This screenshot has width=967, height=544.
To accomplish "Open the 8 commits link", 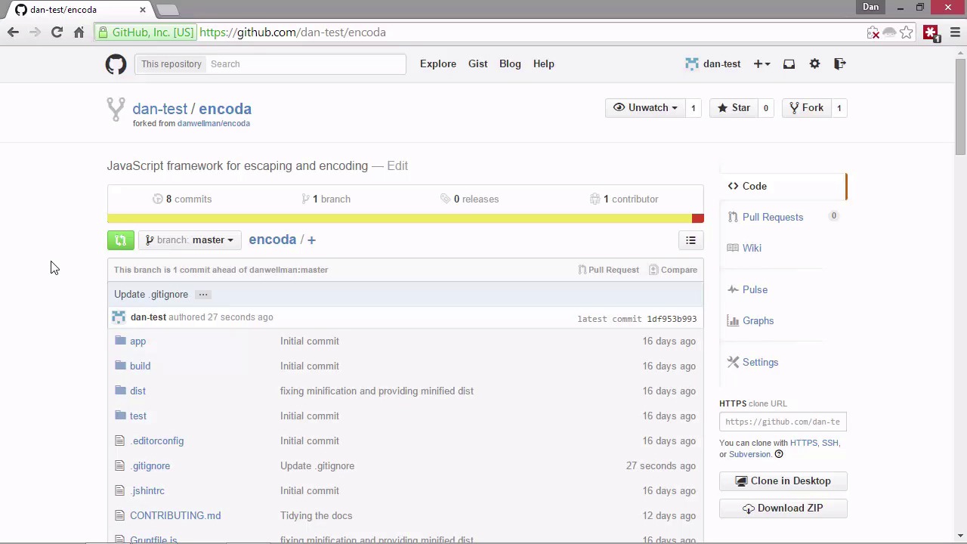I will point(182,199).
